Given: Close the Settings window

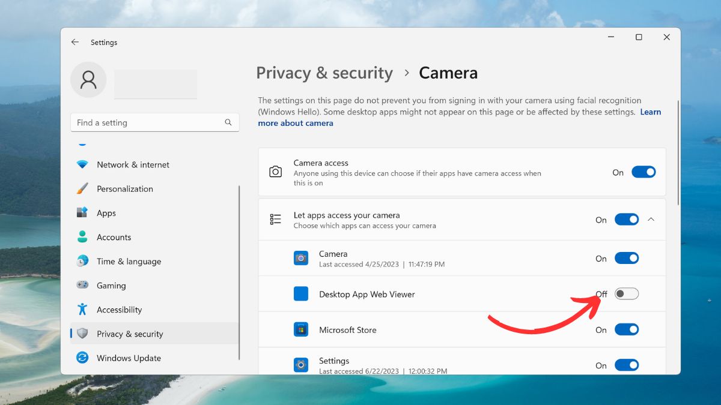Looking at the screenshot, I should (x=666, y=37).
